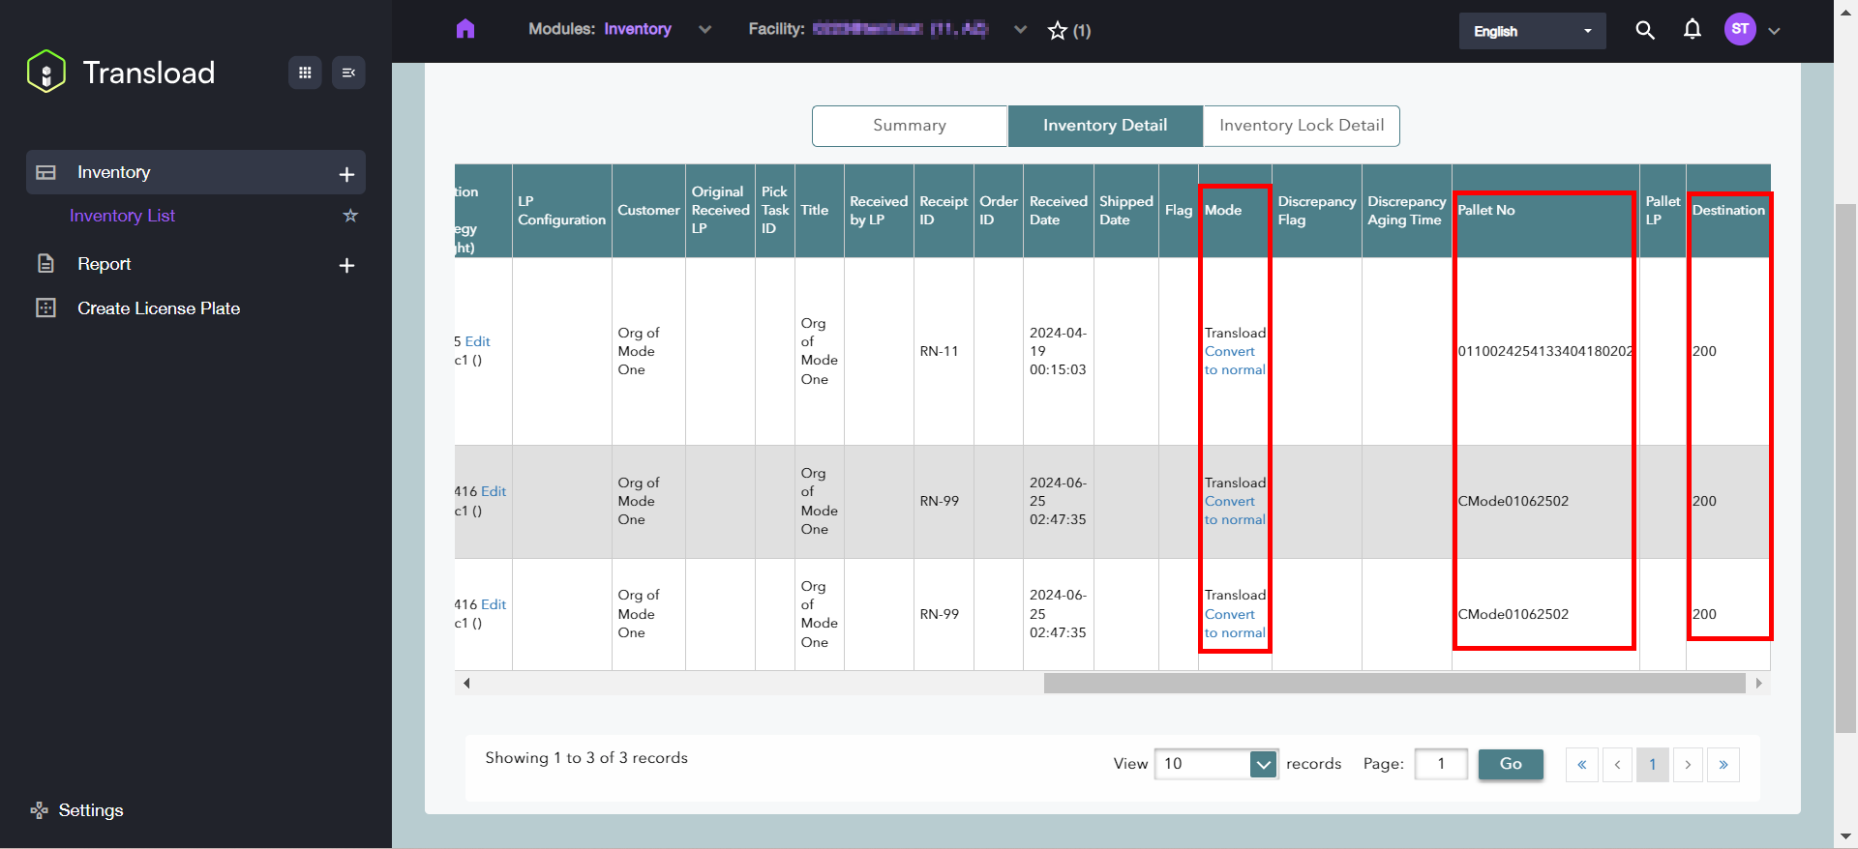Switch to the Summary tab
1858x849 pixels.
(910, 126)
